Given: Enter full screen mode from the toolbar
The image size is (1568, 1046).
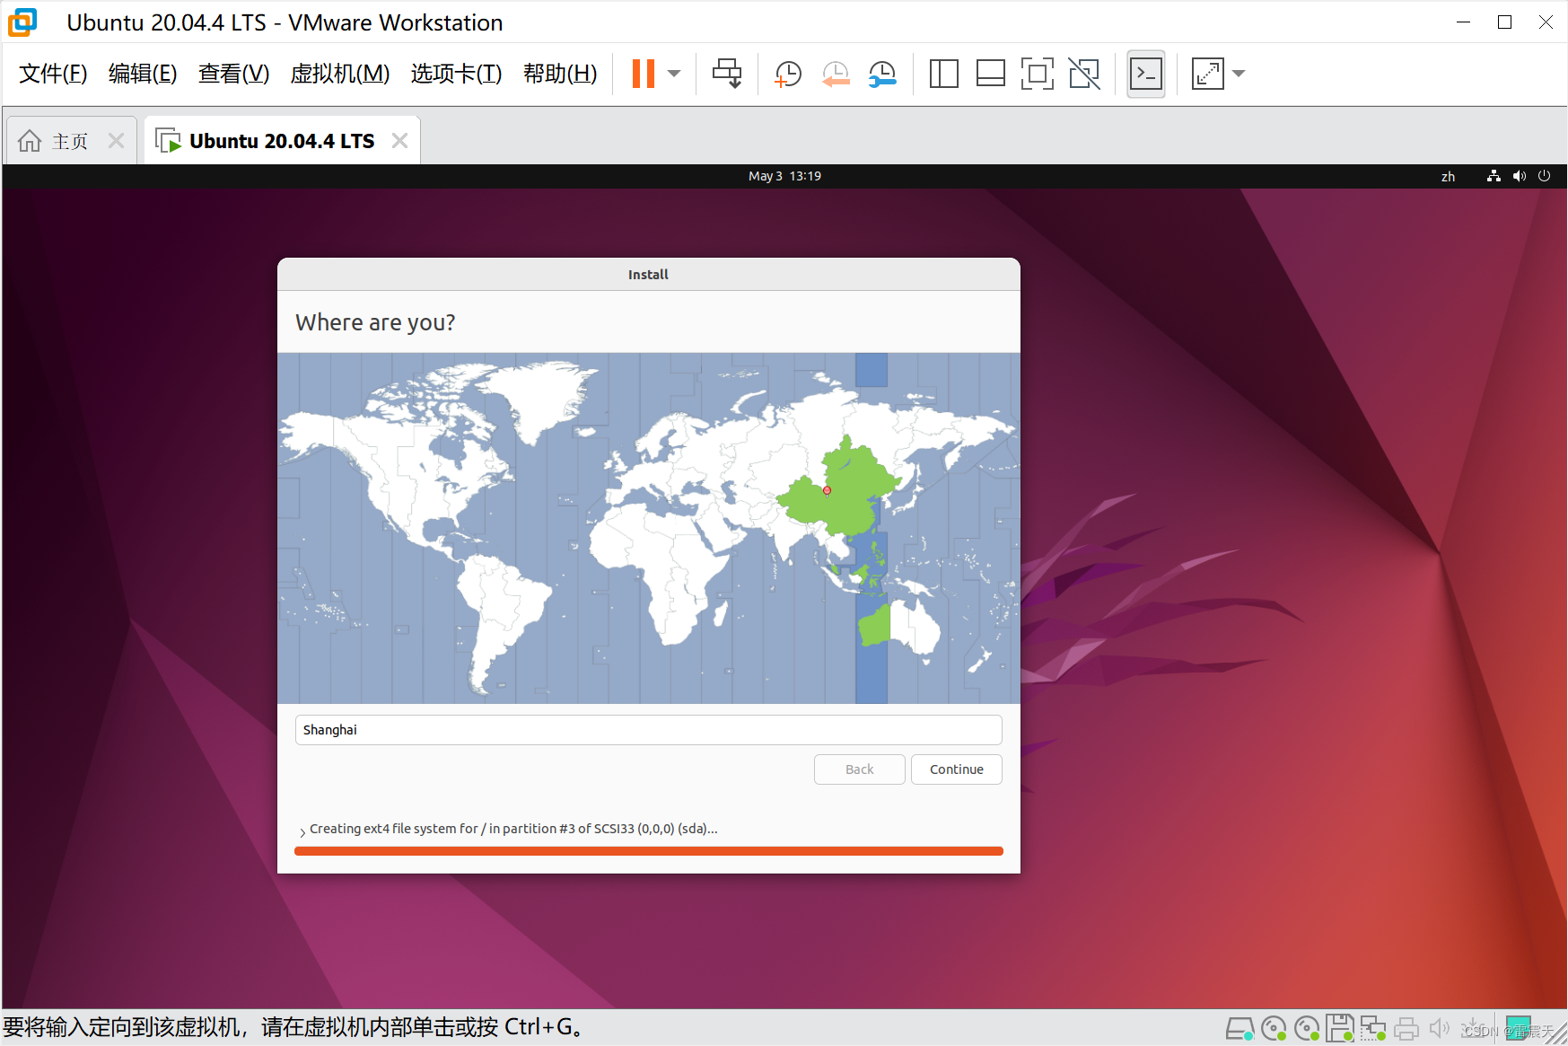Looking at the screenshot, I should (x=1037, y=74).
